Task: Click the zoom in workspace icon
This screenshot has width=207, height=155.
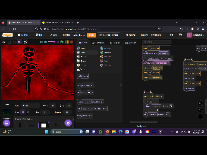Action: point(200,103)
